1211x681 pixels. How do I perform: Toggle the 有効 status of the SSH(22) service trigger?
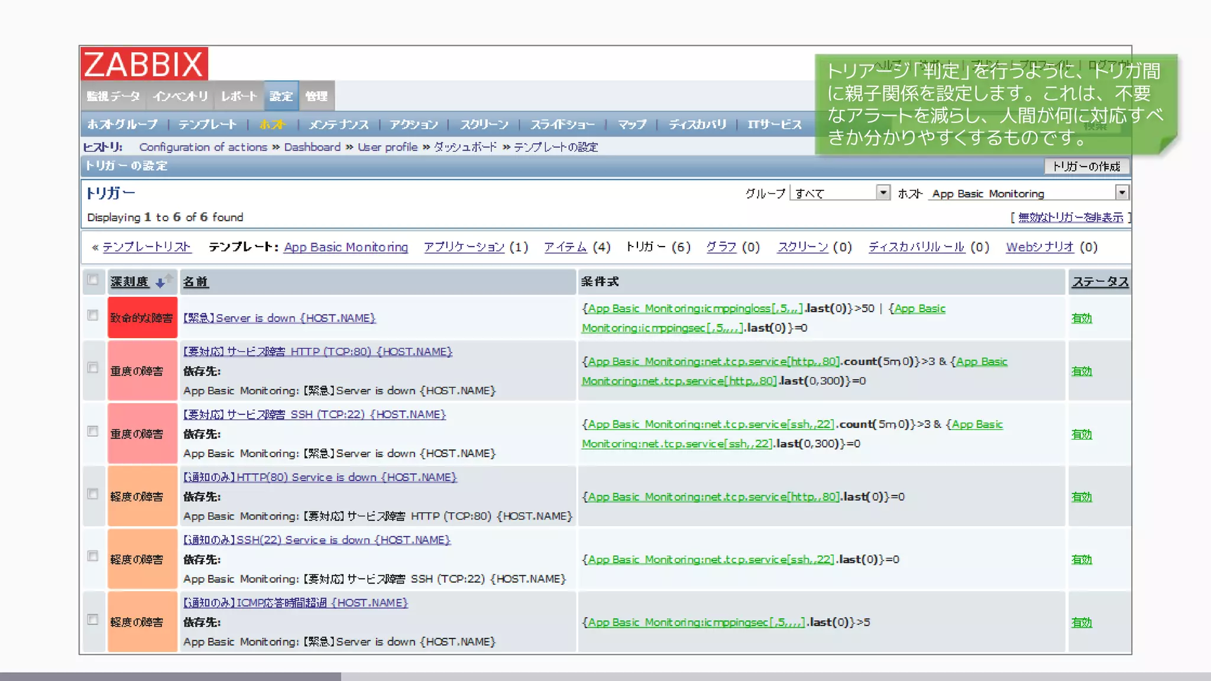click(1082, 560)
